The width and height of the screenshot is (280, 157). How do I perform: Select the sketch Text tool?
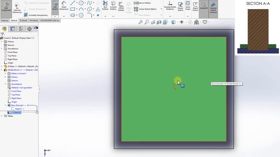[x=98, y=9]
